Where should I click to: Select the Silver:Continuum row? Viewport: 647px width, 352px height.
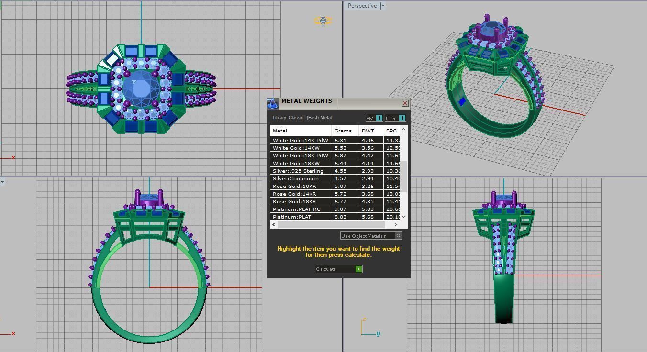click(x=335, y=178)
